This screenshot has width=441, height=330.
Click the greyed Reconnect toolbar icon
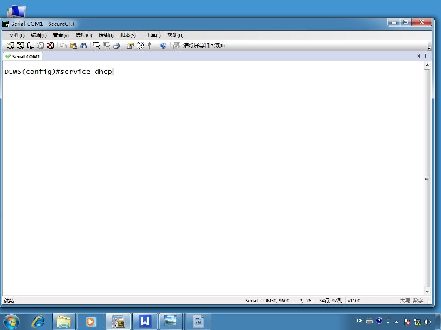tap(40, 46)
